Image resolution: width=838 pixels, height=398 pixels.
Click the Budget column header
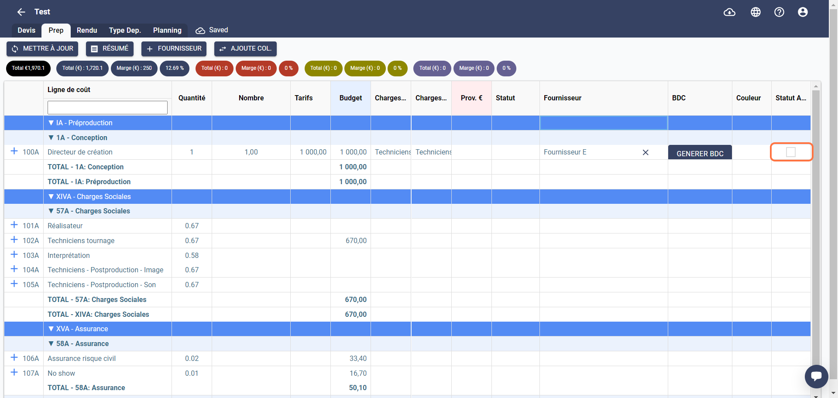point(350,98)
